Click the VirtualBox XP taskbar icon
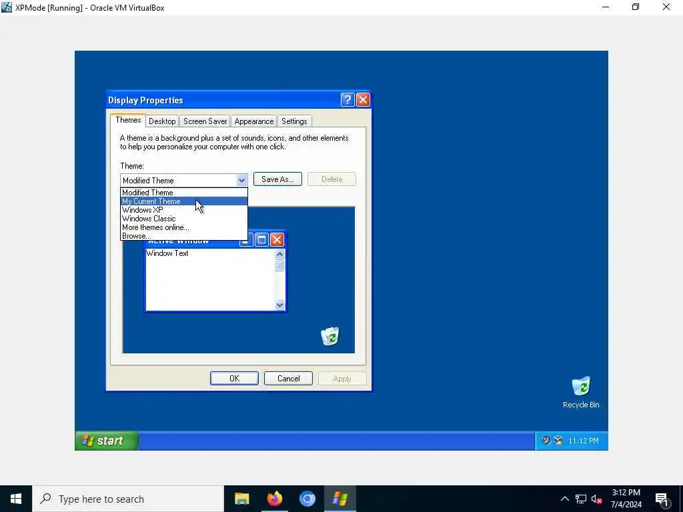 coord(339,499)
